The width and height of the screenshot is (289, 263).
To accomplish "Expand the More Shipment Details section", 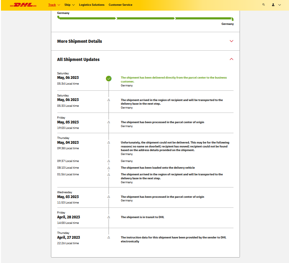I will (231, 41).
